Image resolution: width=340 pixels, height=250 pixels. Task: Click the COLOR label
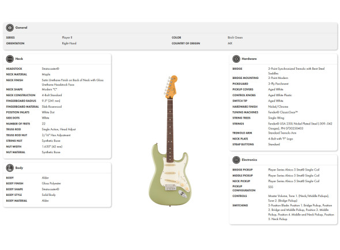point(176,37)
